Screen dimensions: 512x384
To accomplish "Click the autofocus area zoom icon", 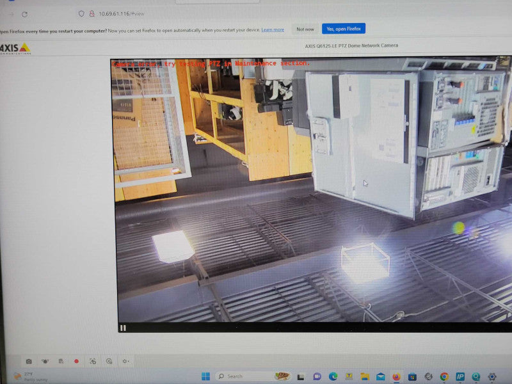I will pos(93,361).
